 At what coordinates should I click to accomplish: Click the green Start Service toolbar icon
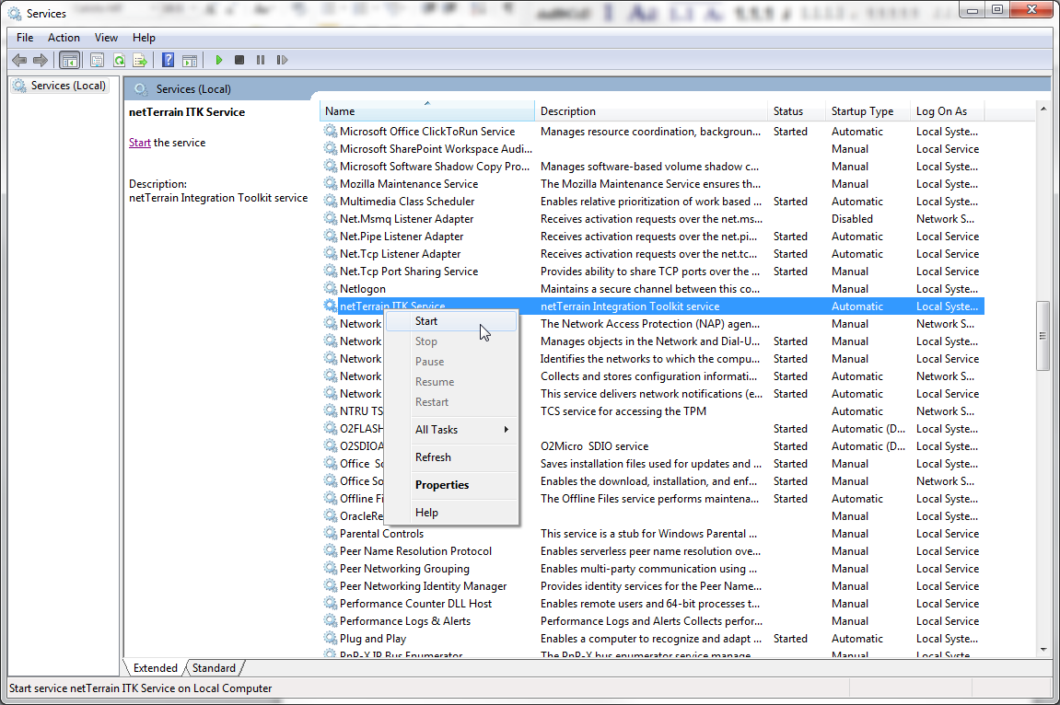click(x=219, y=60)
